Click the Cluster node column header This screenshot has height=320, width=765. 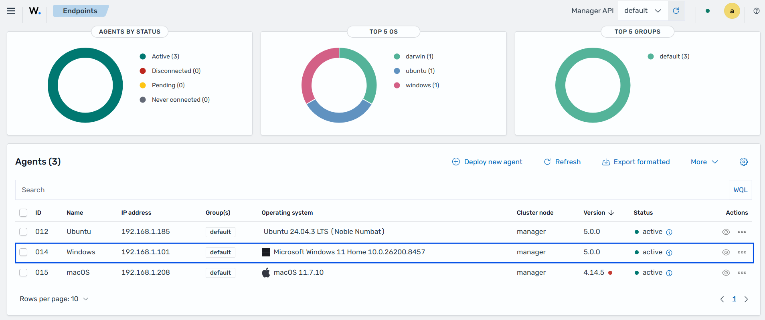[535, 213]
